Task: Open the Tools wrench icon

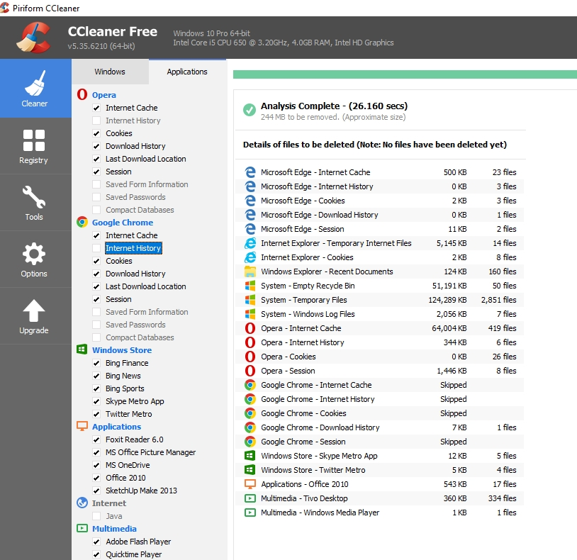Action: [34, 196]
